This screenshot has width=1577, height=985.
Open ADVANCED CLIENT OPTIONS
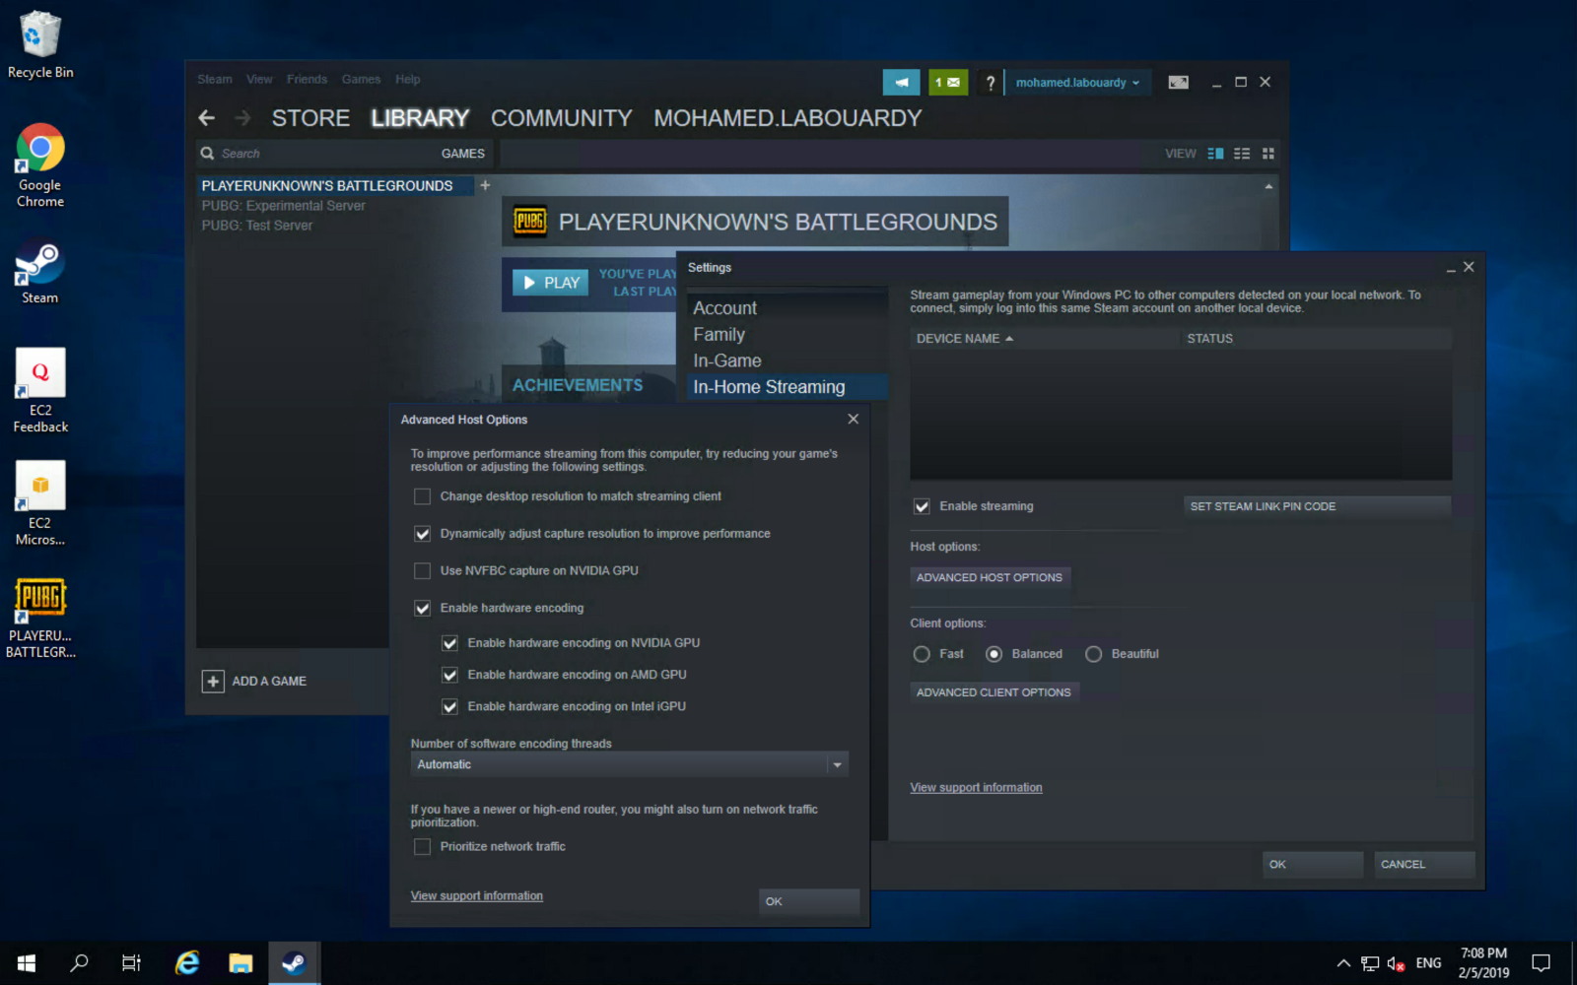[x=994, y=692]
